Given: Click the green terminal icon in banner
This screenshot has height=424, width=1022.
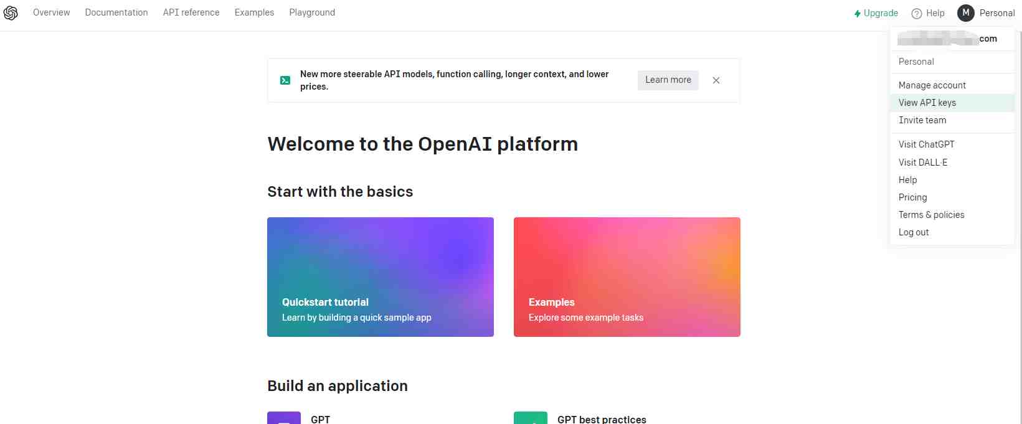Looking at the screenshot, I should click(285, 80).
